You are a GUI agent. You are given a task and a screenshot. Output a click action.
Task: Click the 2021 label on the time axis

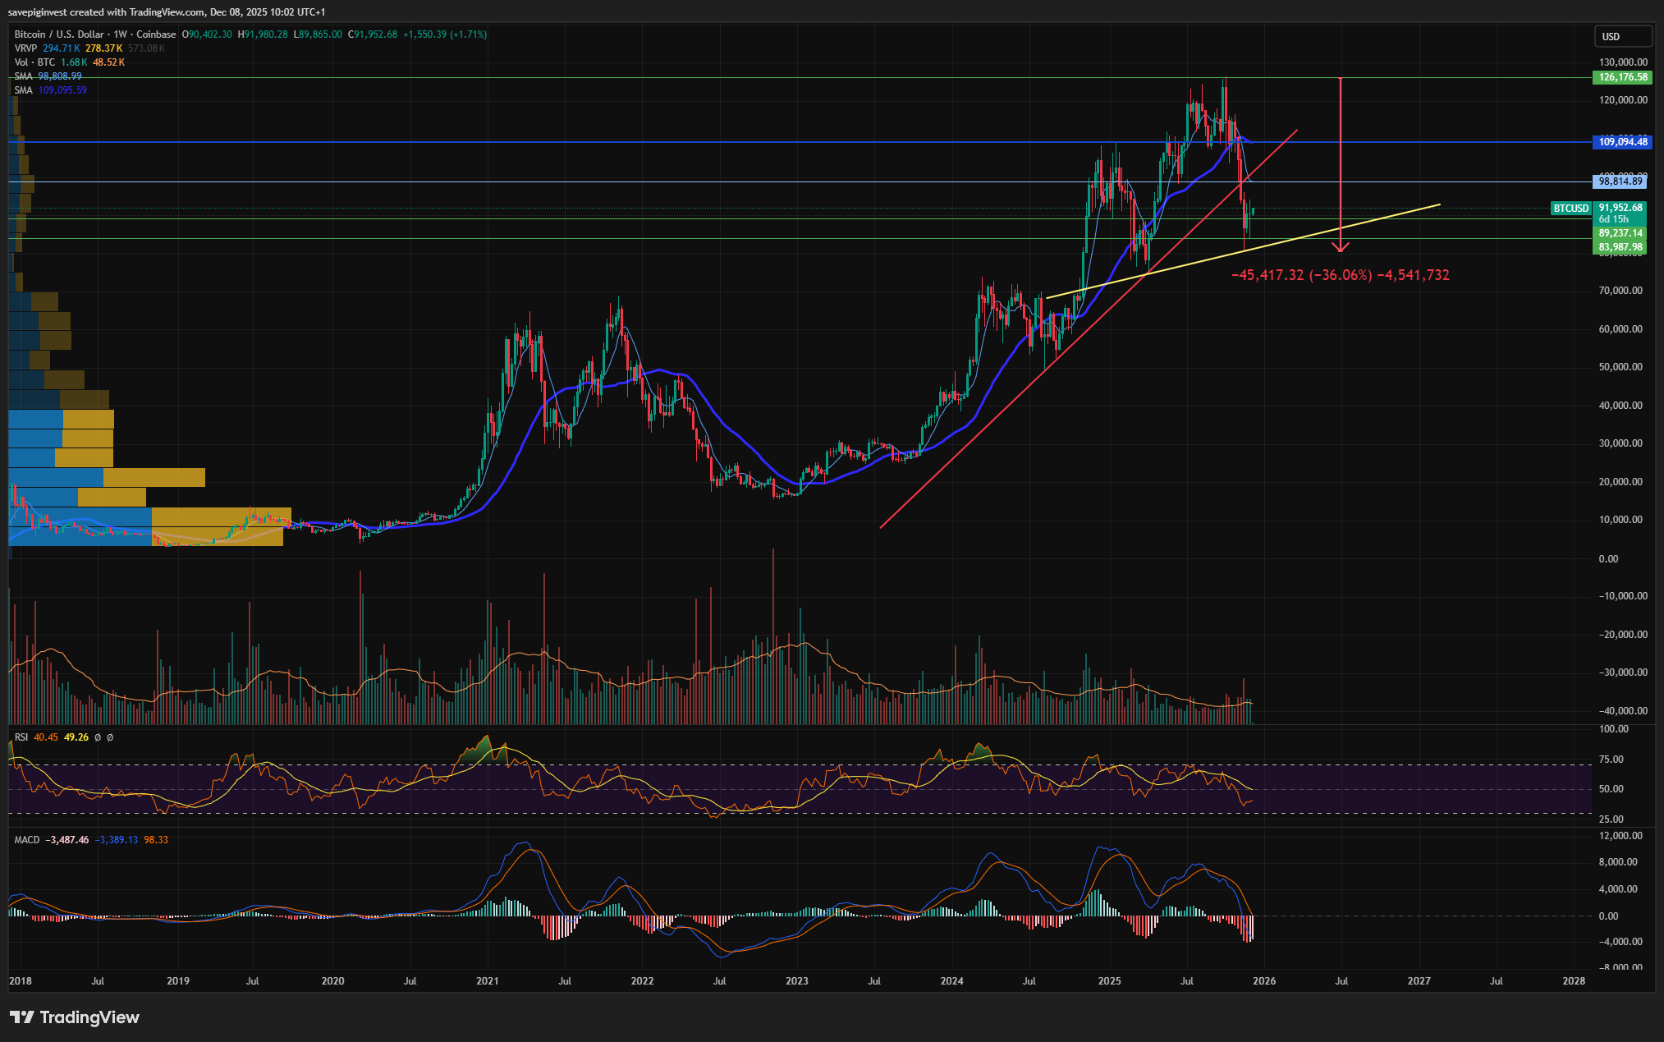tap(488, 981)
